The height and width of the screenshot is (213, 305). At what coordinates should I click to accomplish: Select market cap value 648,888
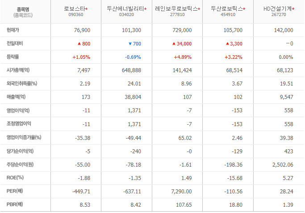click(131, 70)
